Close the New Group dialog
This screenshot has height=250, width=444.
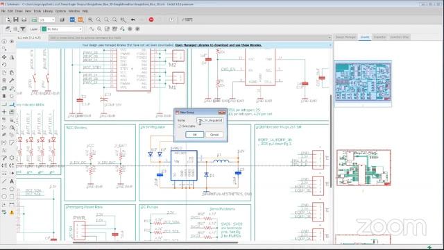click(x=222, y=112)
